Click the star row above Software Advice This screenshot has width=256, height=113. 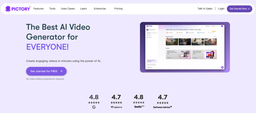(162, 103)
